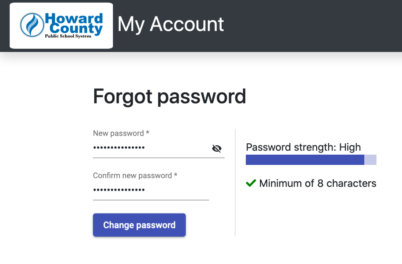Click the Password strength: High text
The width and height of the screenshot is (402, 264).
click(x=303, y=147)
